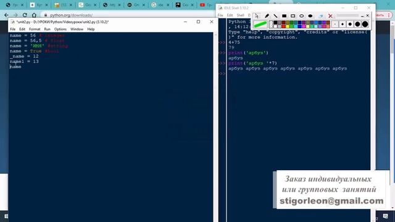Open File menu in unit2.py editor
The height and width of the screenshot is (222, 395).
[12, 29]
